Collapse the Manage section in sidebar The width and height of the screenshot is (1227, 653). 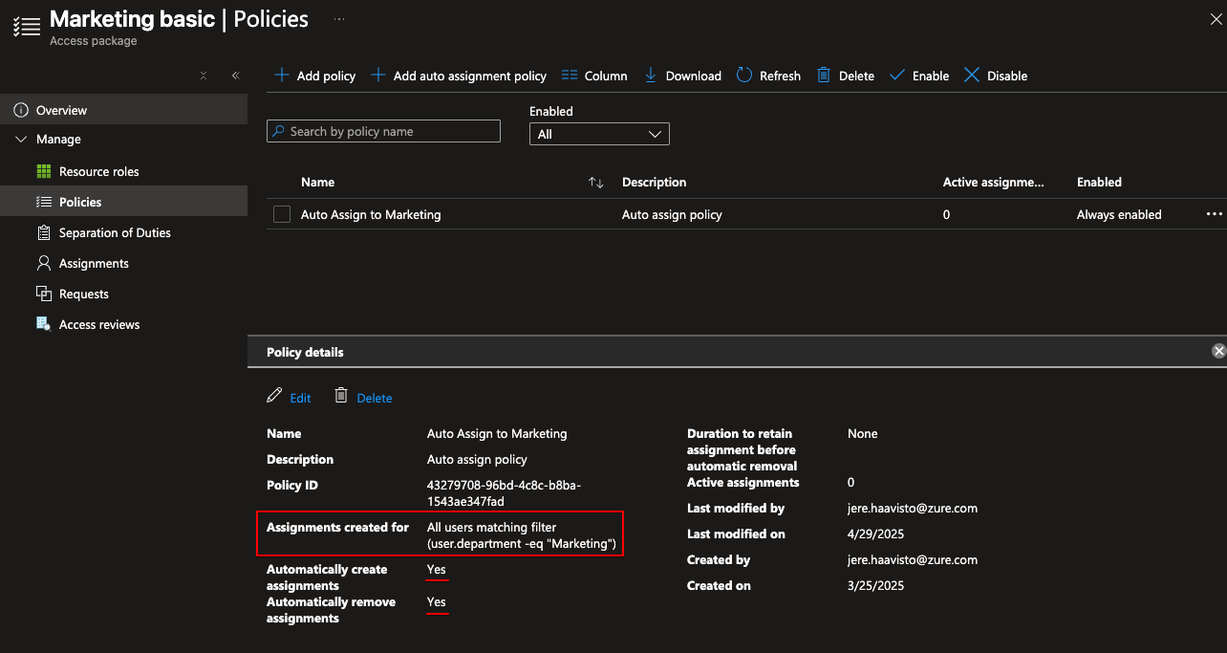[x=22, y=140]
